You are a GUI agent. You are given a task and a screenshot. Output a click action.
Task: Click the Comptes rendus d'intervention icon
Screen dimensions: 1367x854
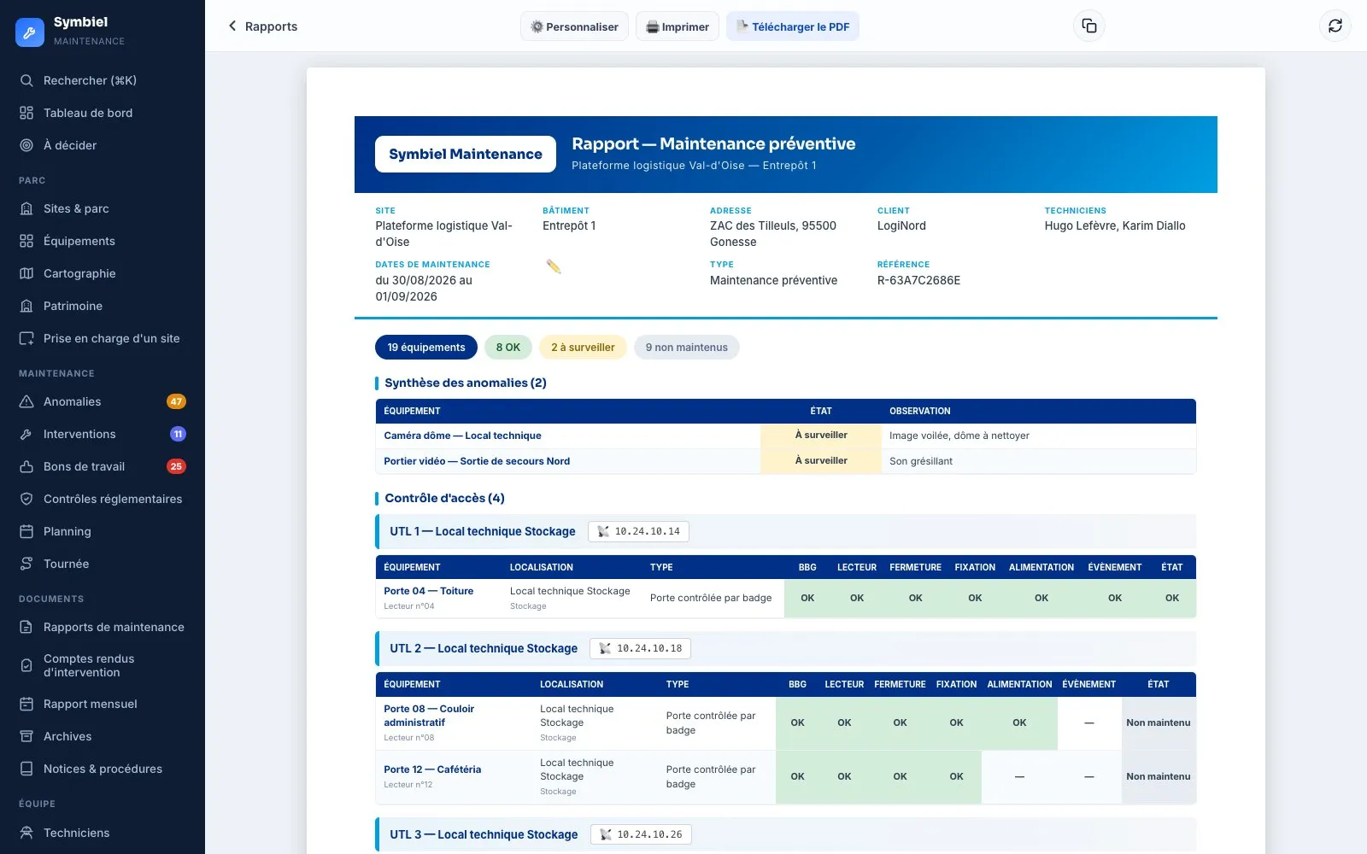click(26, 665)
